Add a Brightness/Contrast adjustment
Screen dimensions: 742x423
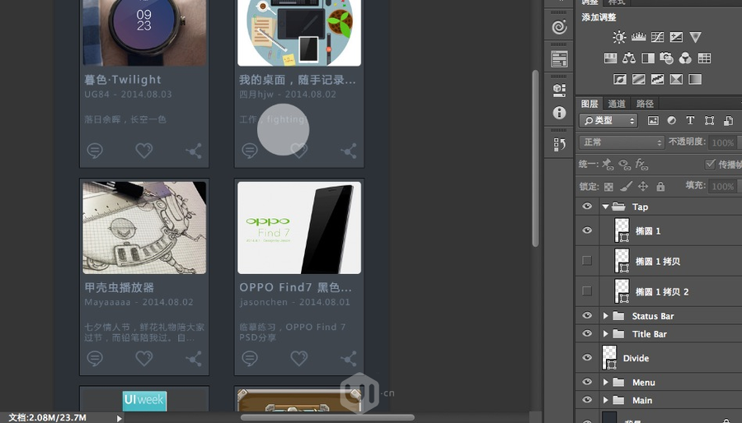tap(619, 37)
